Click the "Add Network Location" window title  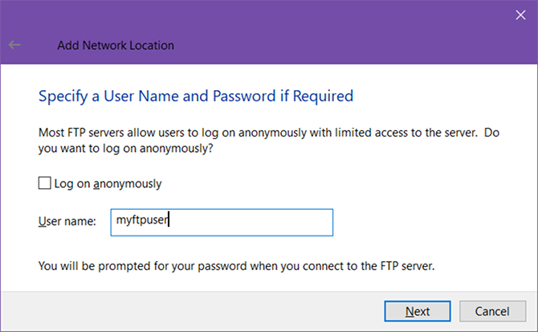(116, 45)
